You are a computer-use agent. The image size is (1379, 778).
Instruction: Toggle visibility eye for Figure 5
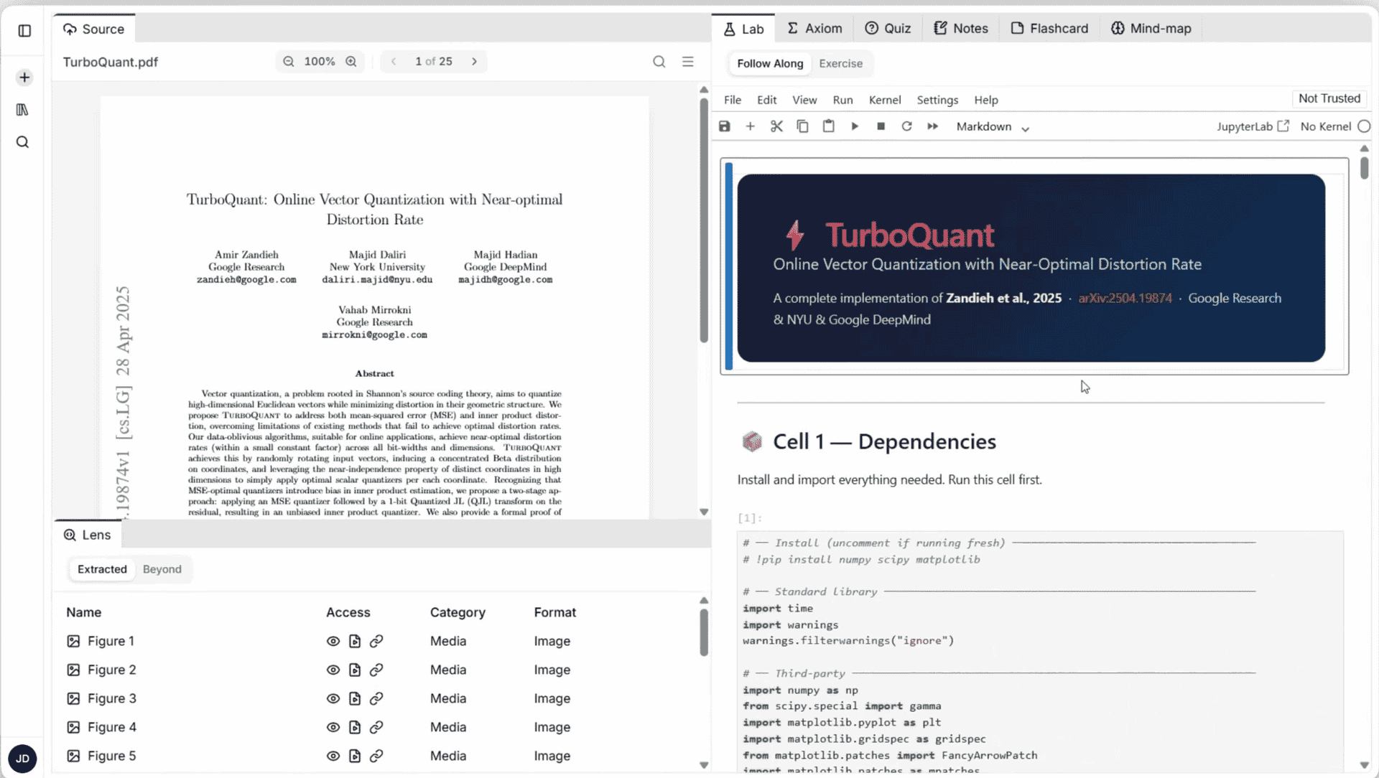[x=333, y=756]
